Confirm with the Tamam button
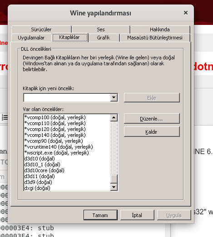This screenshot has width=213, height=237. (100, 215)
